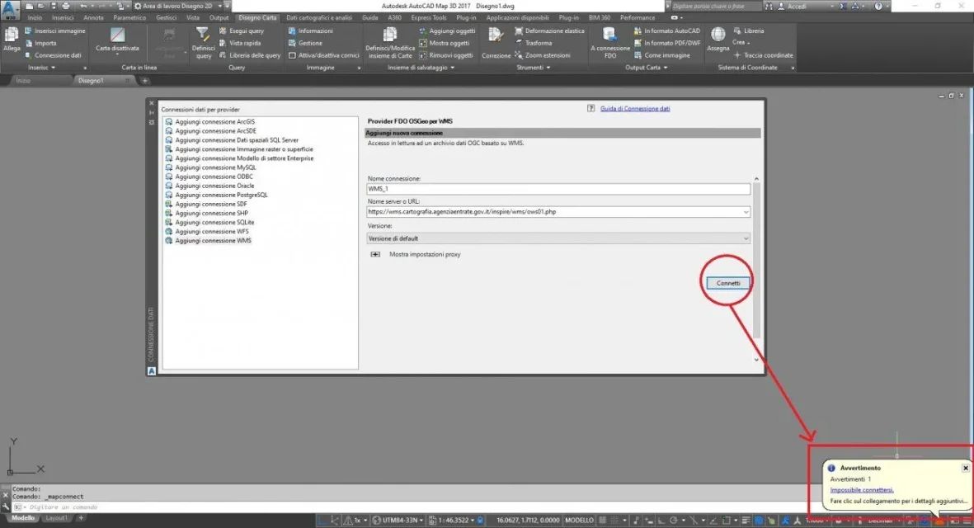The image size is (974, 528).
Task: Open Nome server o URL dropdown arrow
Action: pyautogui.click(x=746, y=213)
